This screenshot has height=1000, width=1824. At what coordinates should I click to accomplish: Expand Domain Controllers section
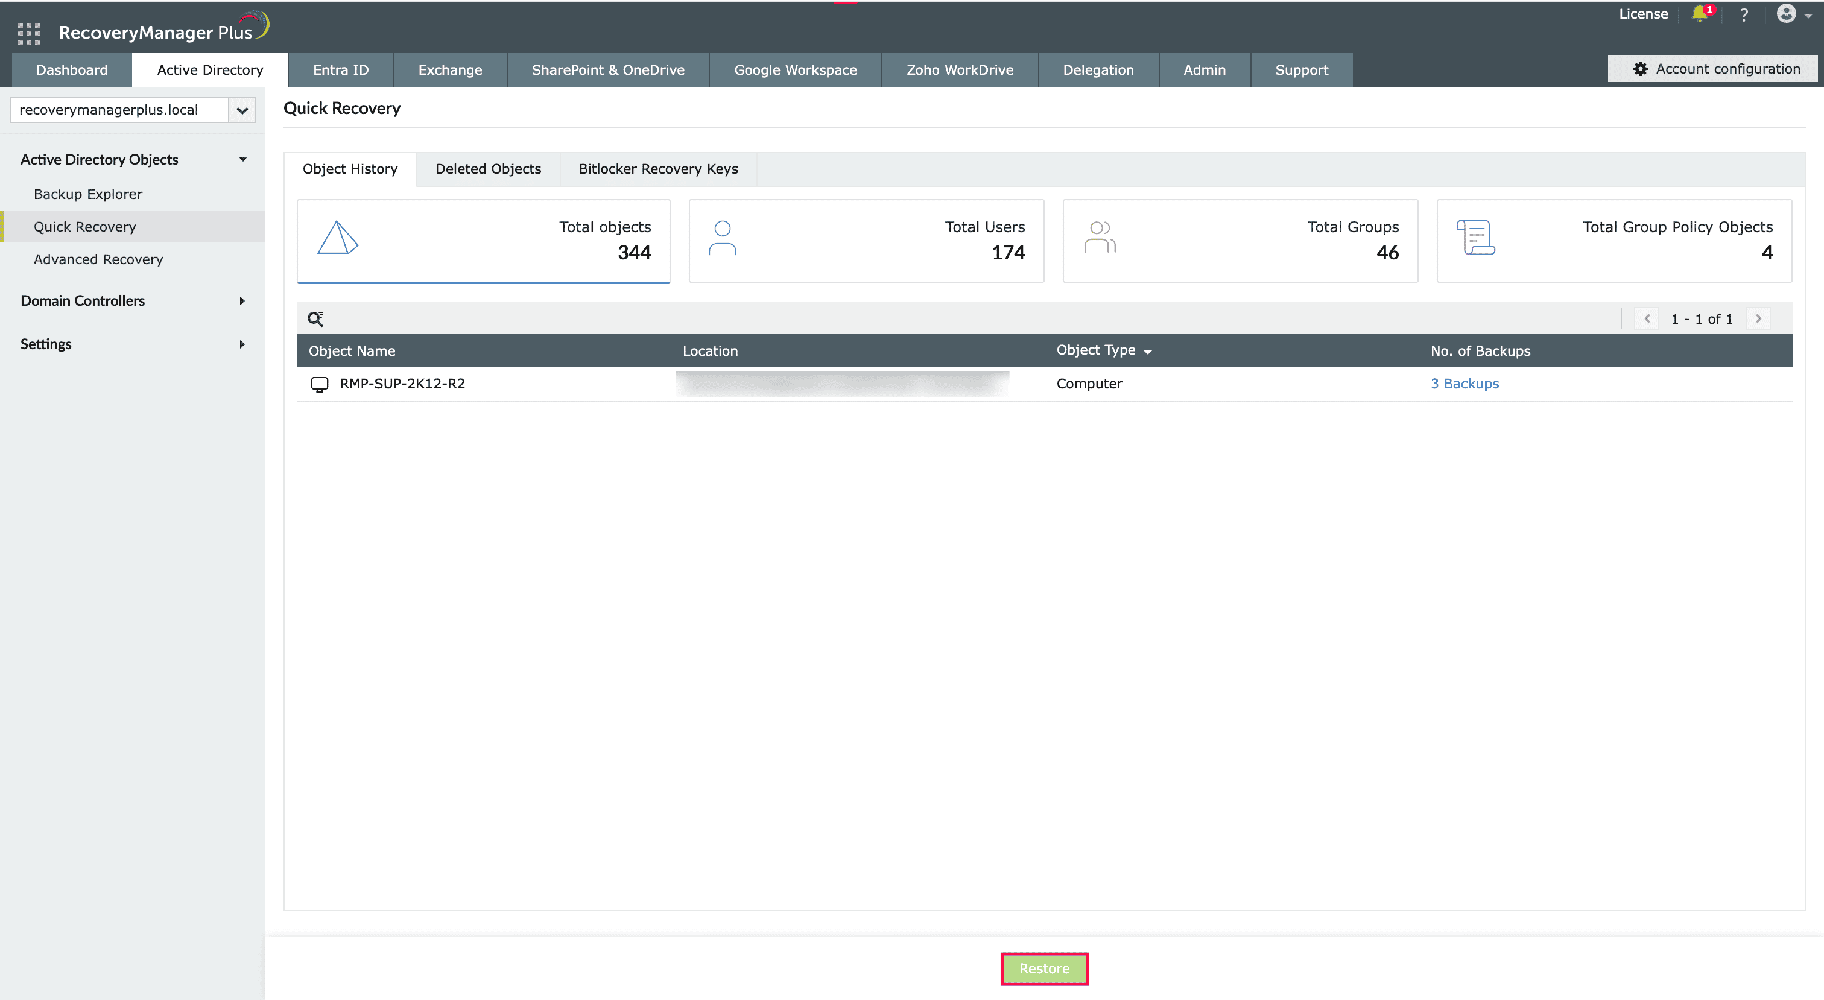[x=242, y=301]
